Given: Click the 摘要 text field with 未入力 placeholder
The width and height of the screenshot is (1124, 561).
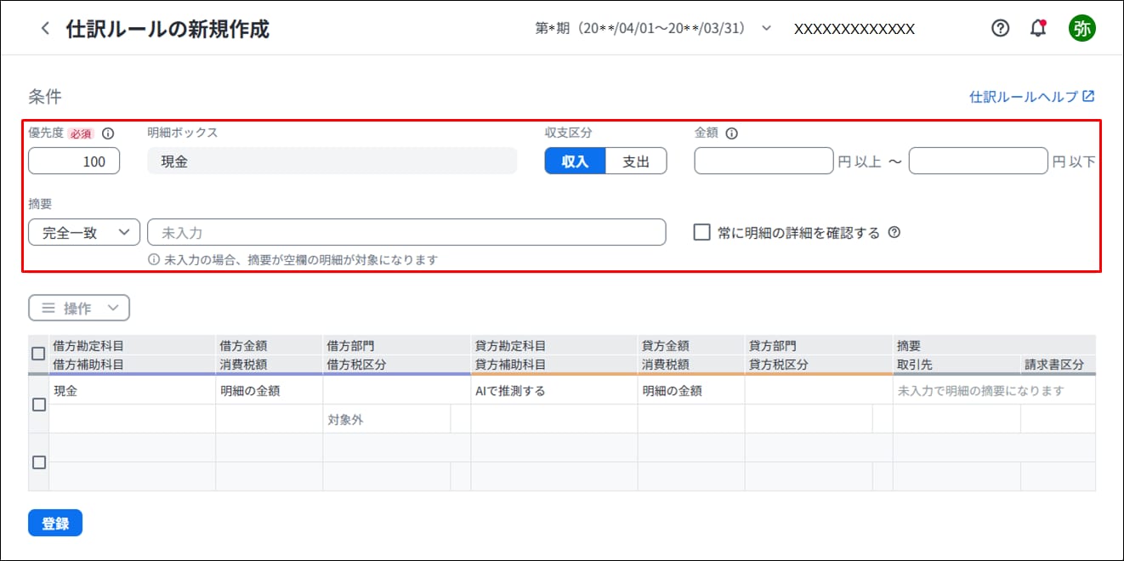Looking at the screenshot, I should point(406,232).
